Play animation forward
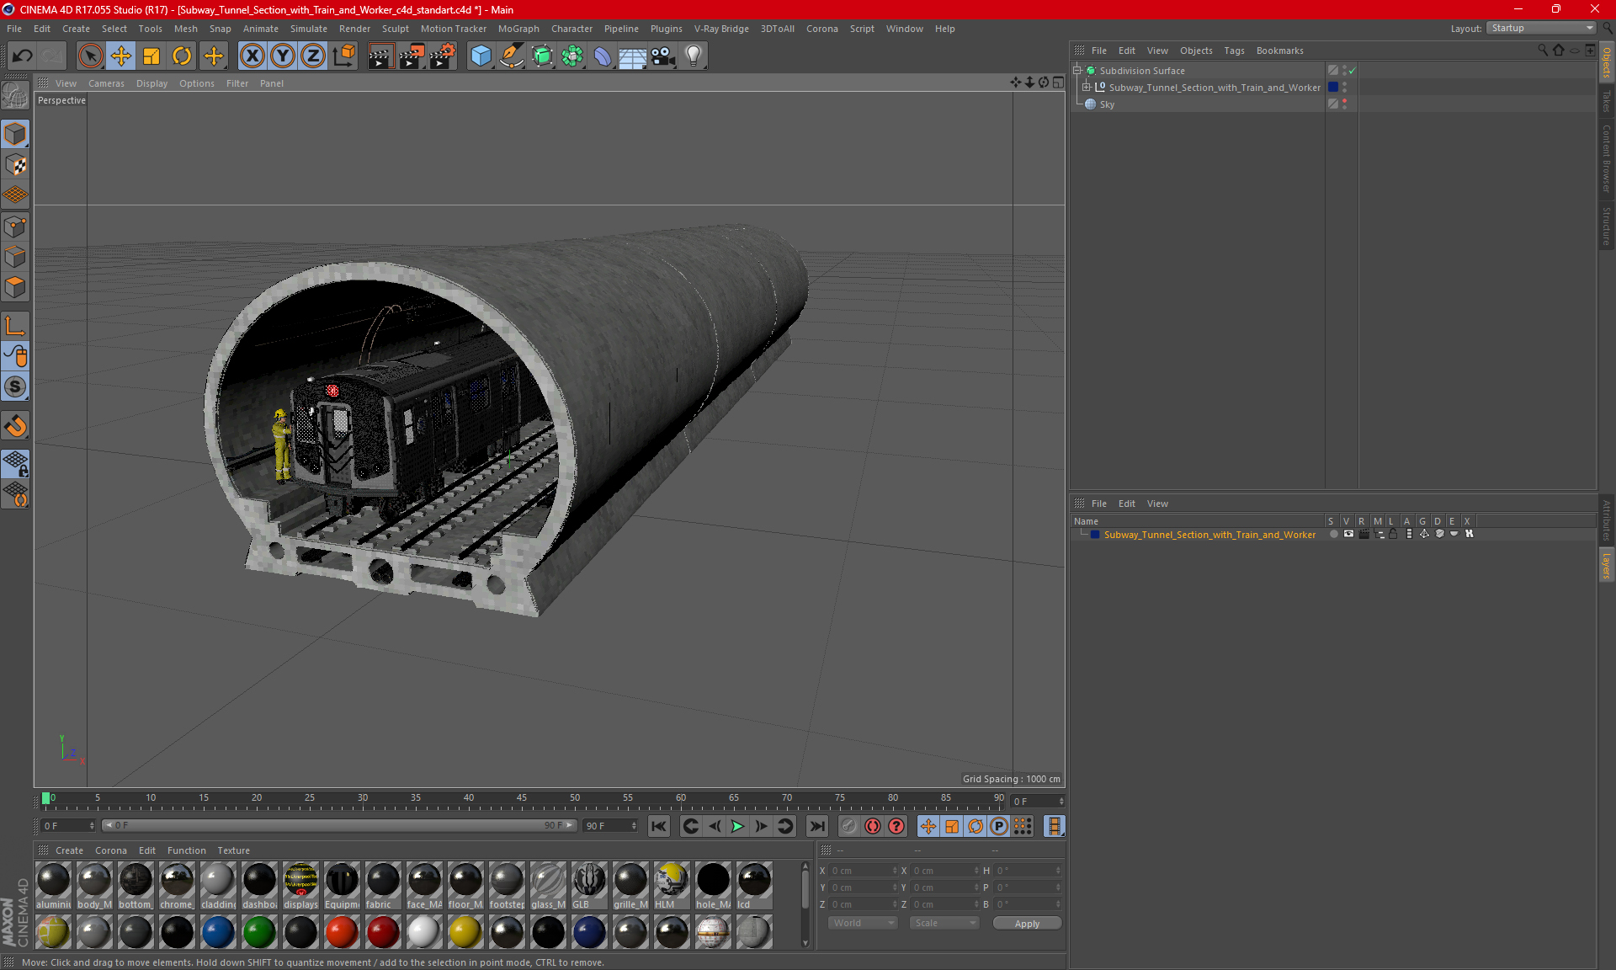The image size is (1616, 970). tap(737, 826)
